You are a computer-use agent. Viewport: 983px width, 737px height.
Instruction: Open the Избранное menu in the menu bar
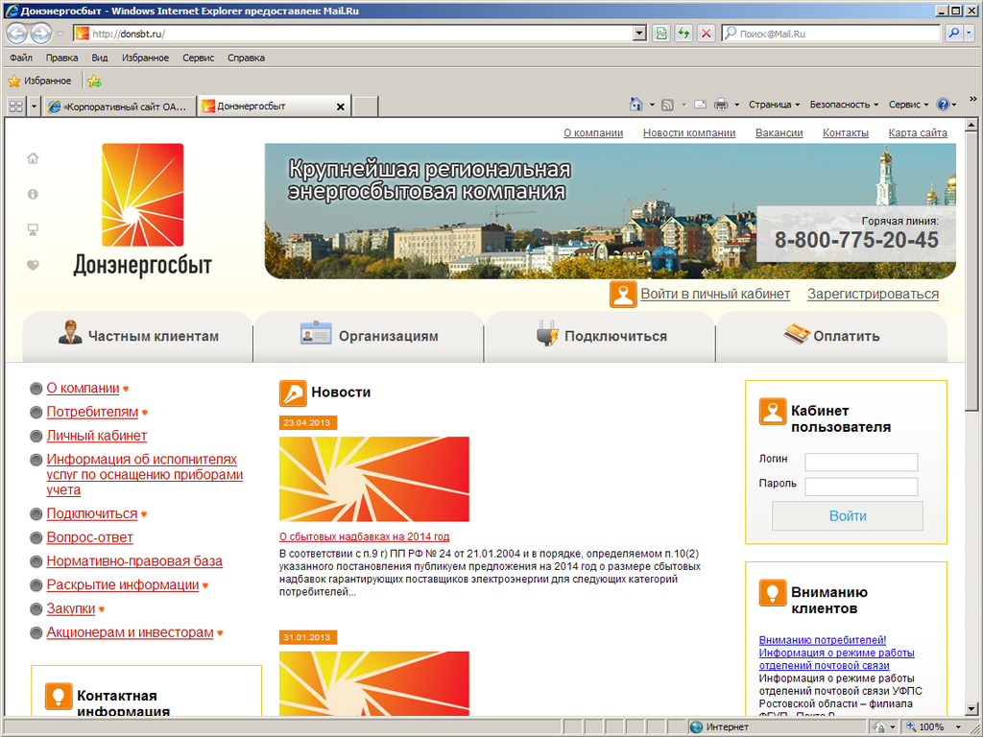pos(146,58)
